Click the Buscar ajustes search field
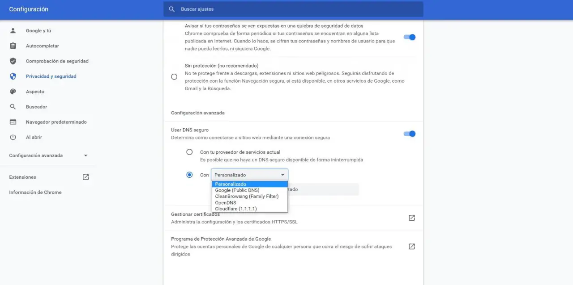 pyautogui.click(x=293, y=9)
